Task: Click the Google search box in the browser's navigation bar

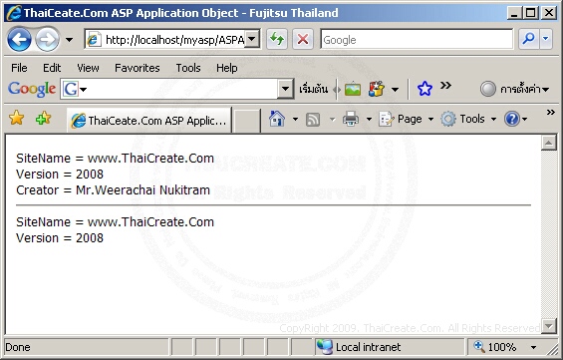Action: tap(417, 39)
